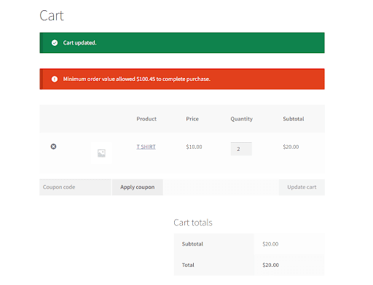This screenshot has width=373, height=285.
Task: Click the Cart page heading
Action: pyautogui.click(x=52, y=16)
